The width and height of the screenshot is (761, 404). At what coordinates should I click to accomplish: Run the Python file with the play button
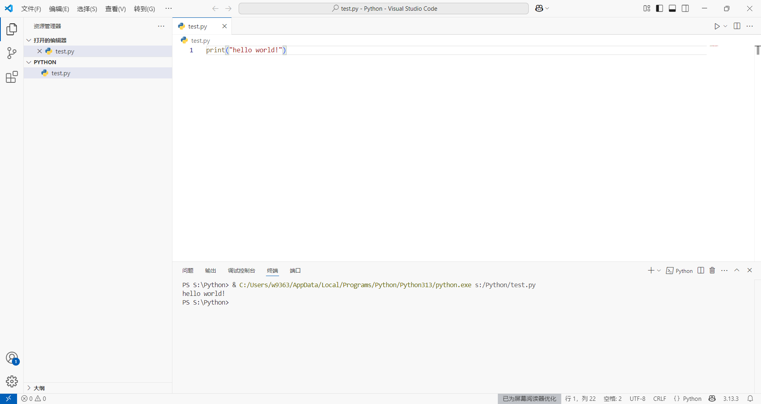(x=717, y=26)
